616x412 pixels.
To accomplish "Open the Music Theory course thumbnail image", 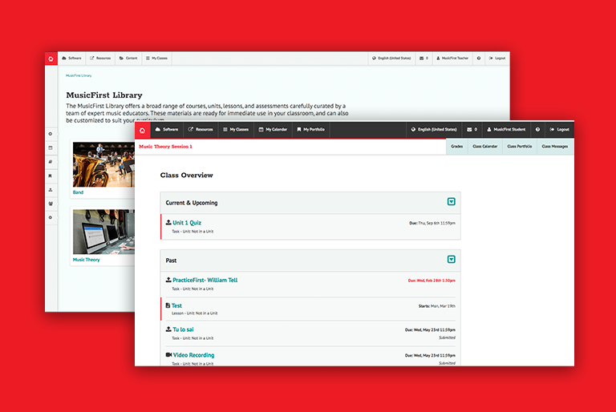I will coord(103,232).
